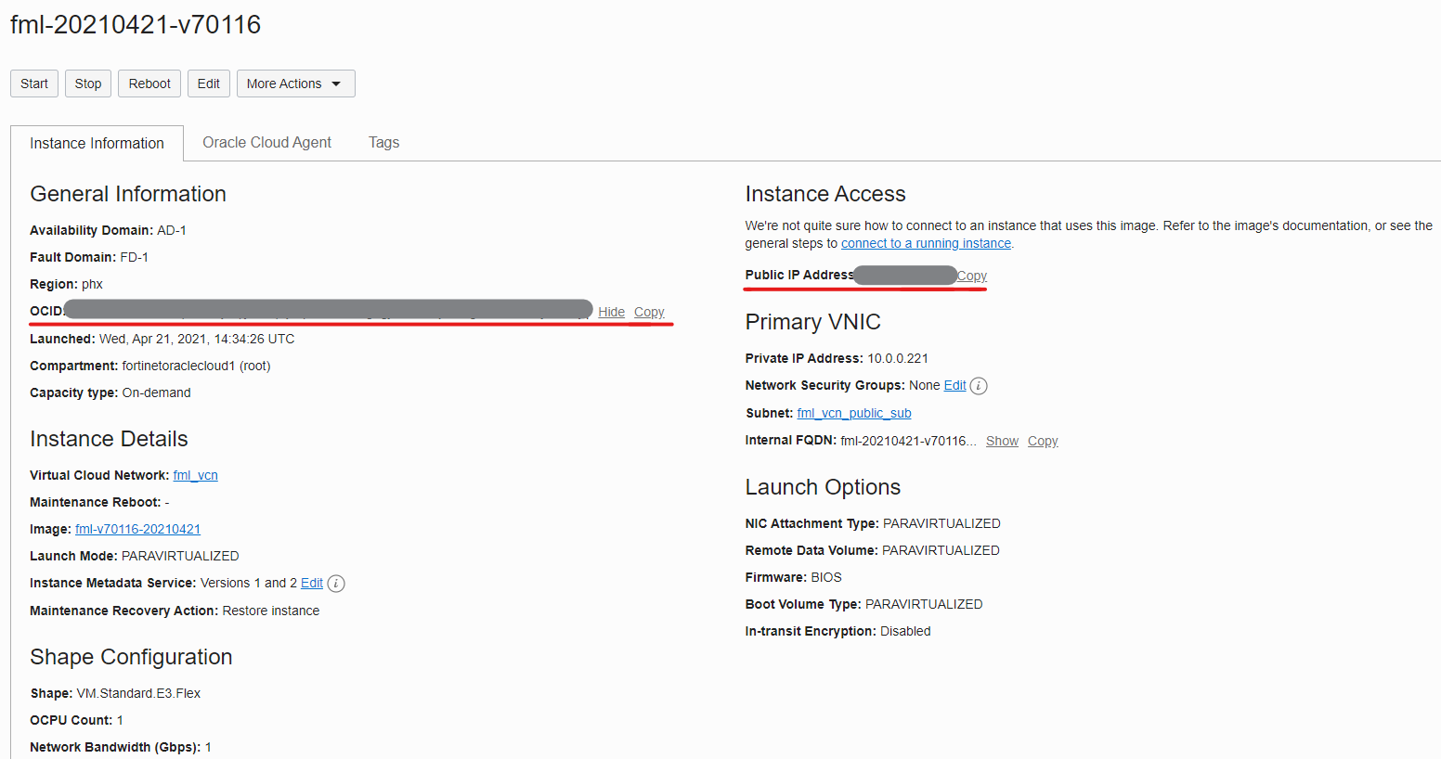Screen dimensions: 1441x759
Task: Copy the Internal FQDN
Action: [1043, 441]
